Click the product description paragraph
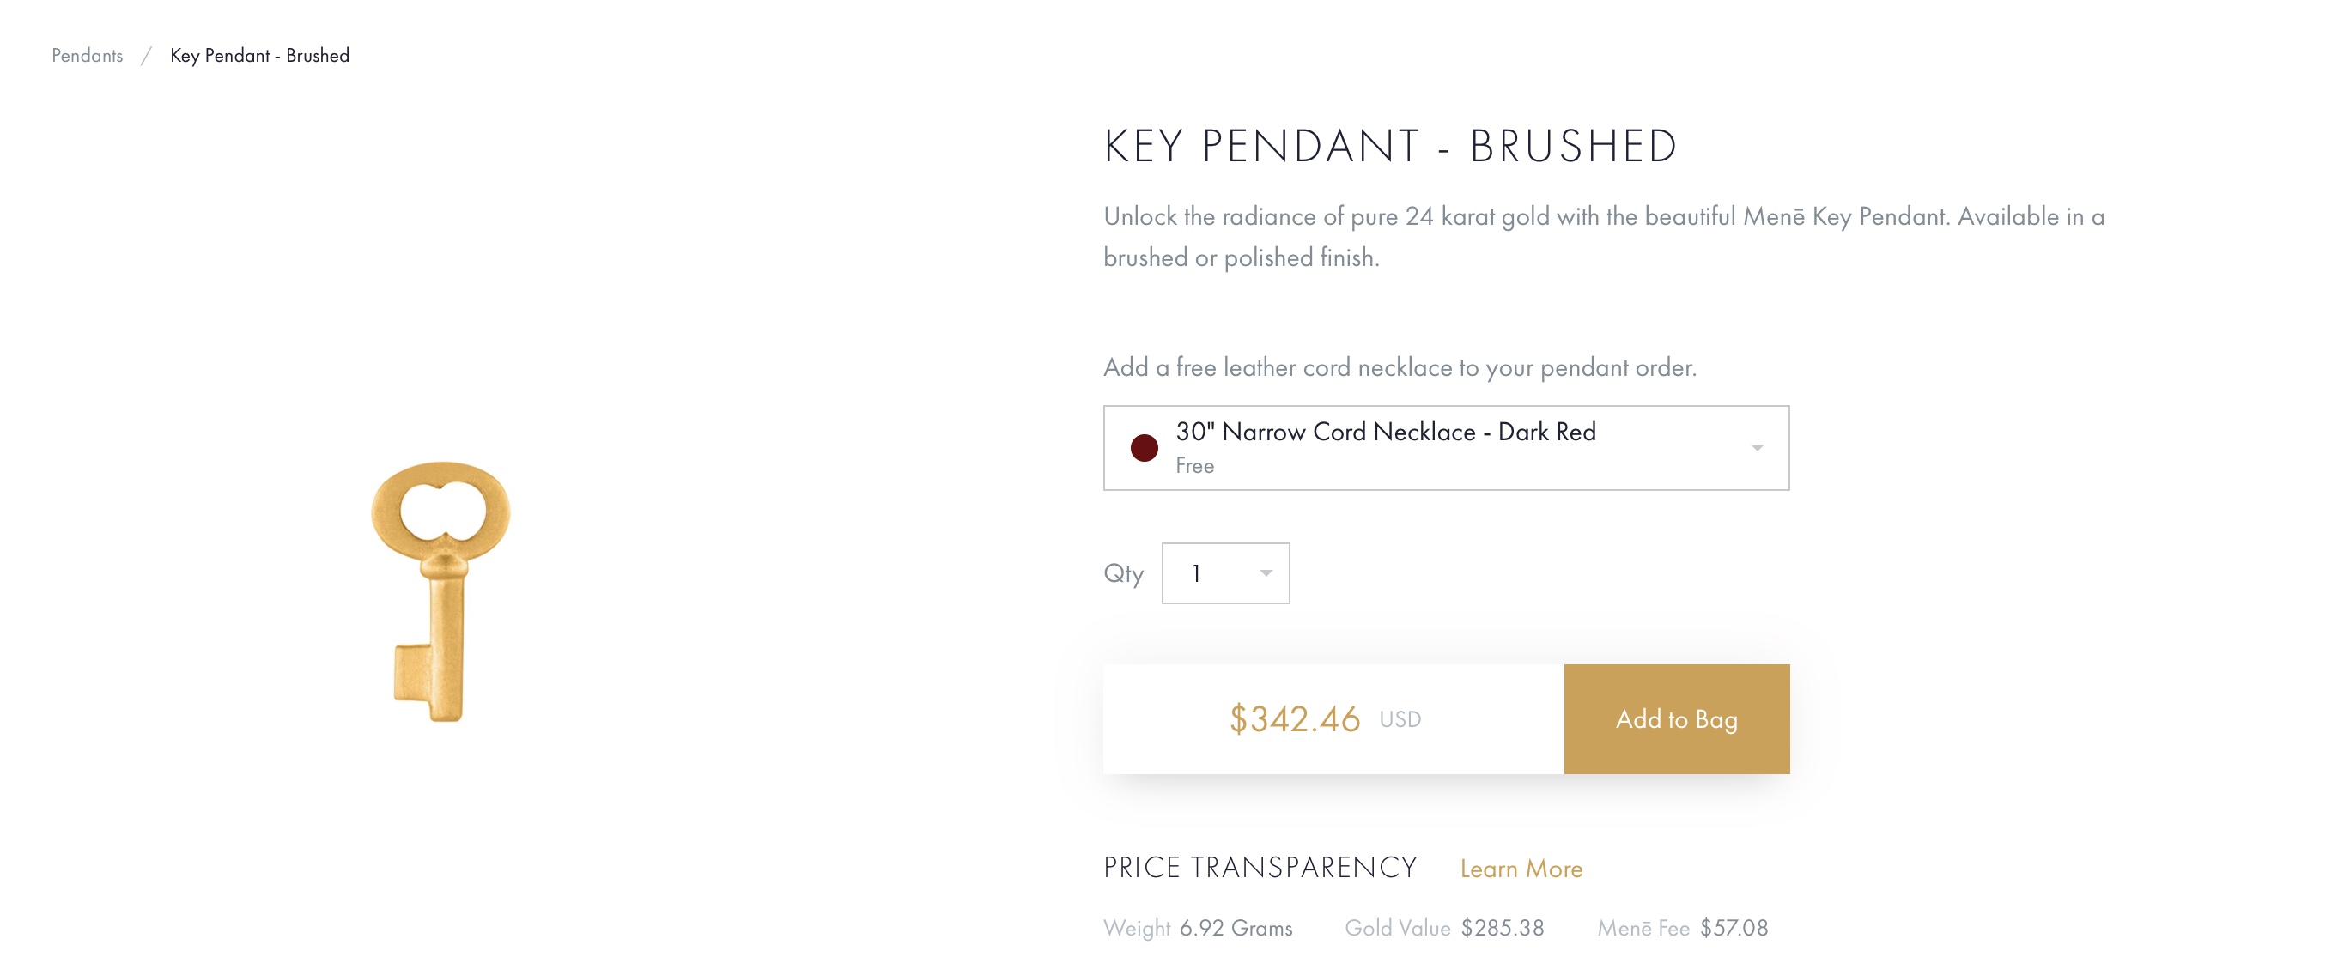 1601,237
